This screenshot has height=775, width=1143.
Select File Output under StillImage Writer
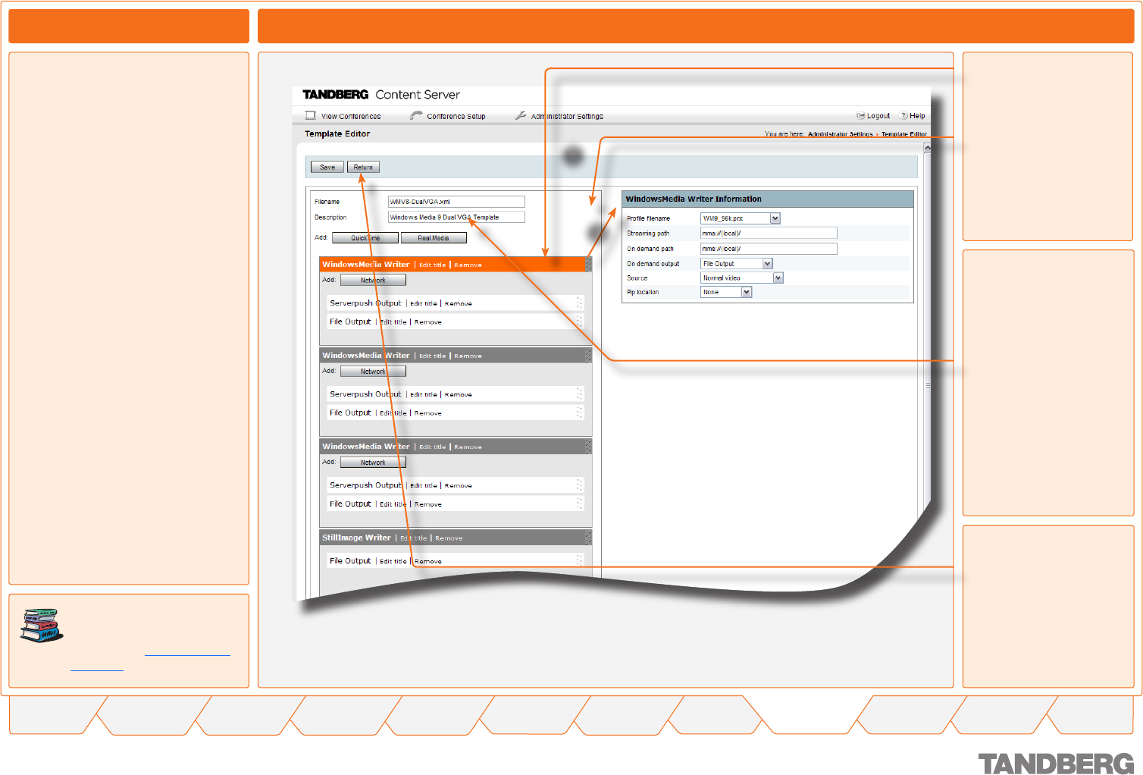click(350, 561)
